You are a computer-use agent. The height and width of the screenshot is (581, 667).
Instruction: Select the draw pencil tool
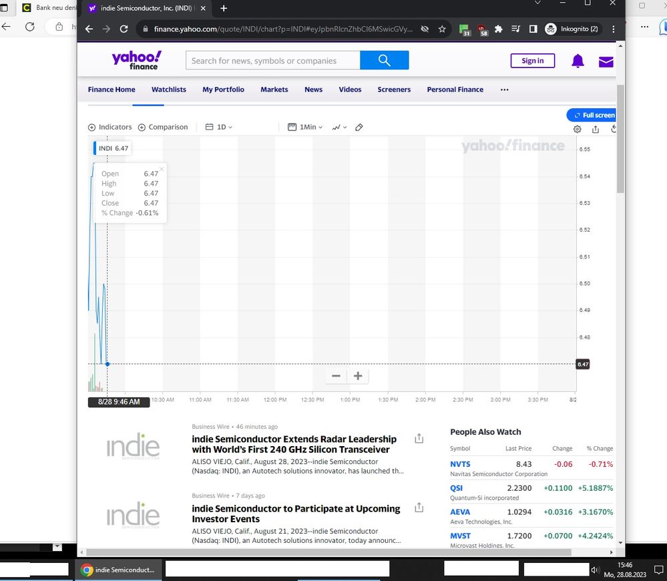359,127
